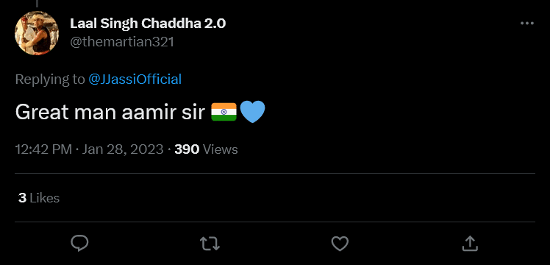Visit the @JJassiOfficial mention link

(135, 79)
